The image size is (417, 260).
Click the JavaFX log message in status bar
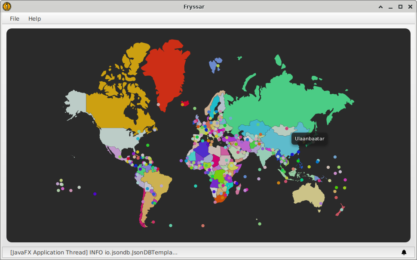point(94,252)
